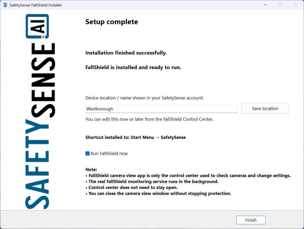Click the Device location / name label
304x229 pixels.
[x=144, y=98]
